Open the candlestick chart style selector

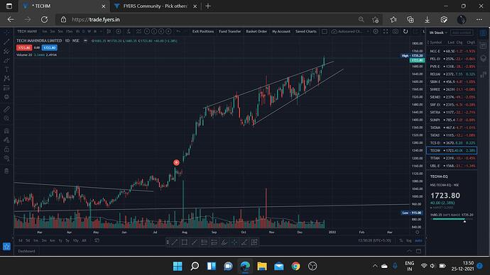tap(109, 31)
